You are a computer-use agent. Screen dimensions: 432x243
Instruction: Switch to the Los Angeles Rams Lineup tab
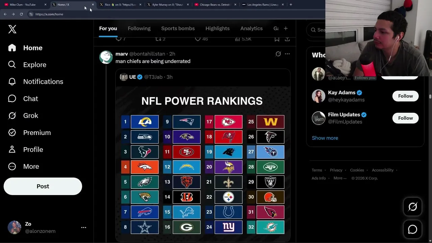263,5
